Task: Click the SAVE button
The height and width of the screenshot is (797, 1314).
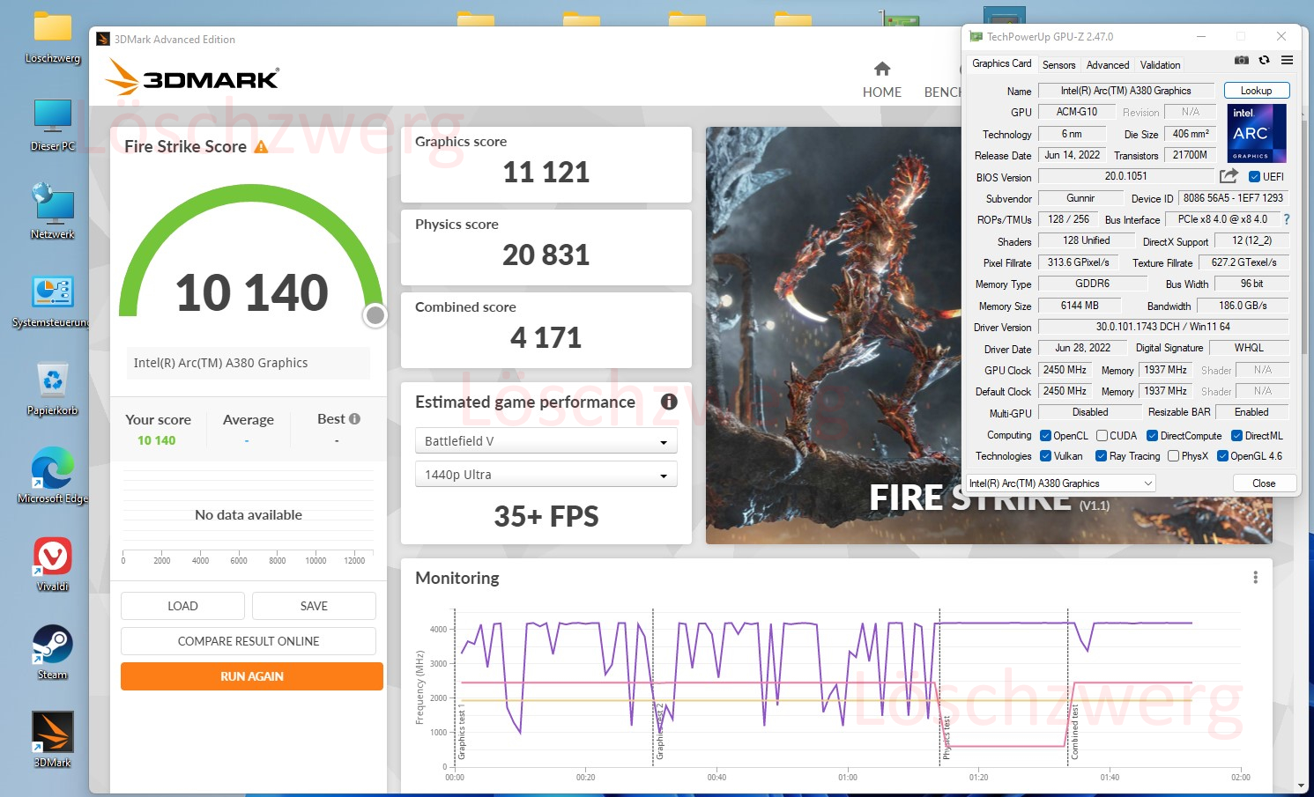Action: (x=314, y=606)
